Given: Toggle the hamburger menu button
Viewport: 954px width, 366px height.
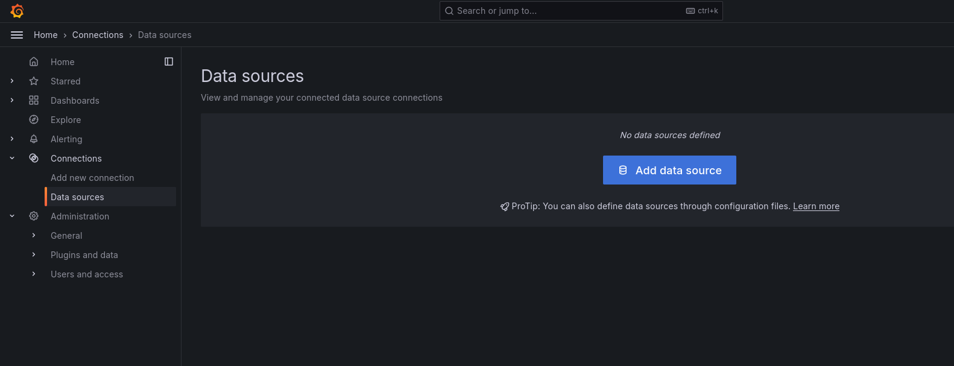Looking at the screenshot, I should coord(17,35).
